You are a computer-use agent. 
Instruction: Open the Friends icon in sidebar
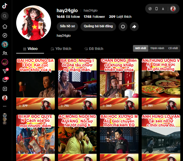5,53
